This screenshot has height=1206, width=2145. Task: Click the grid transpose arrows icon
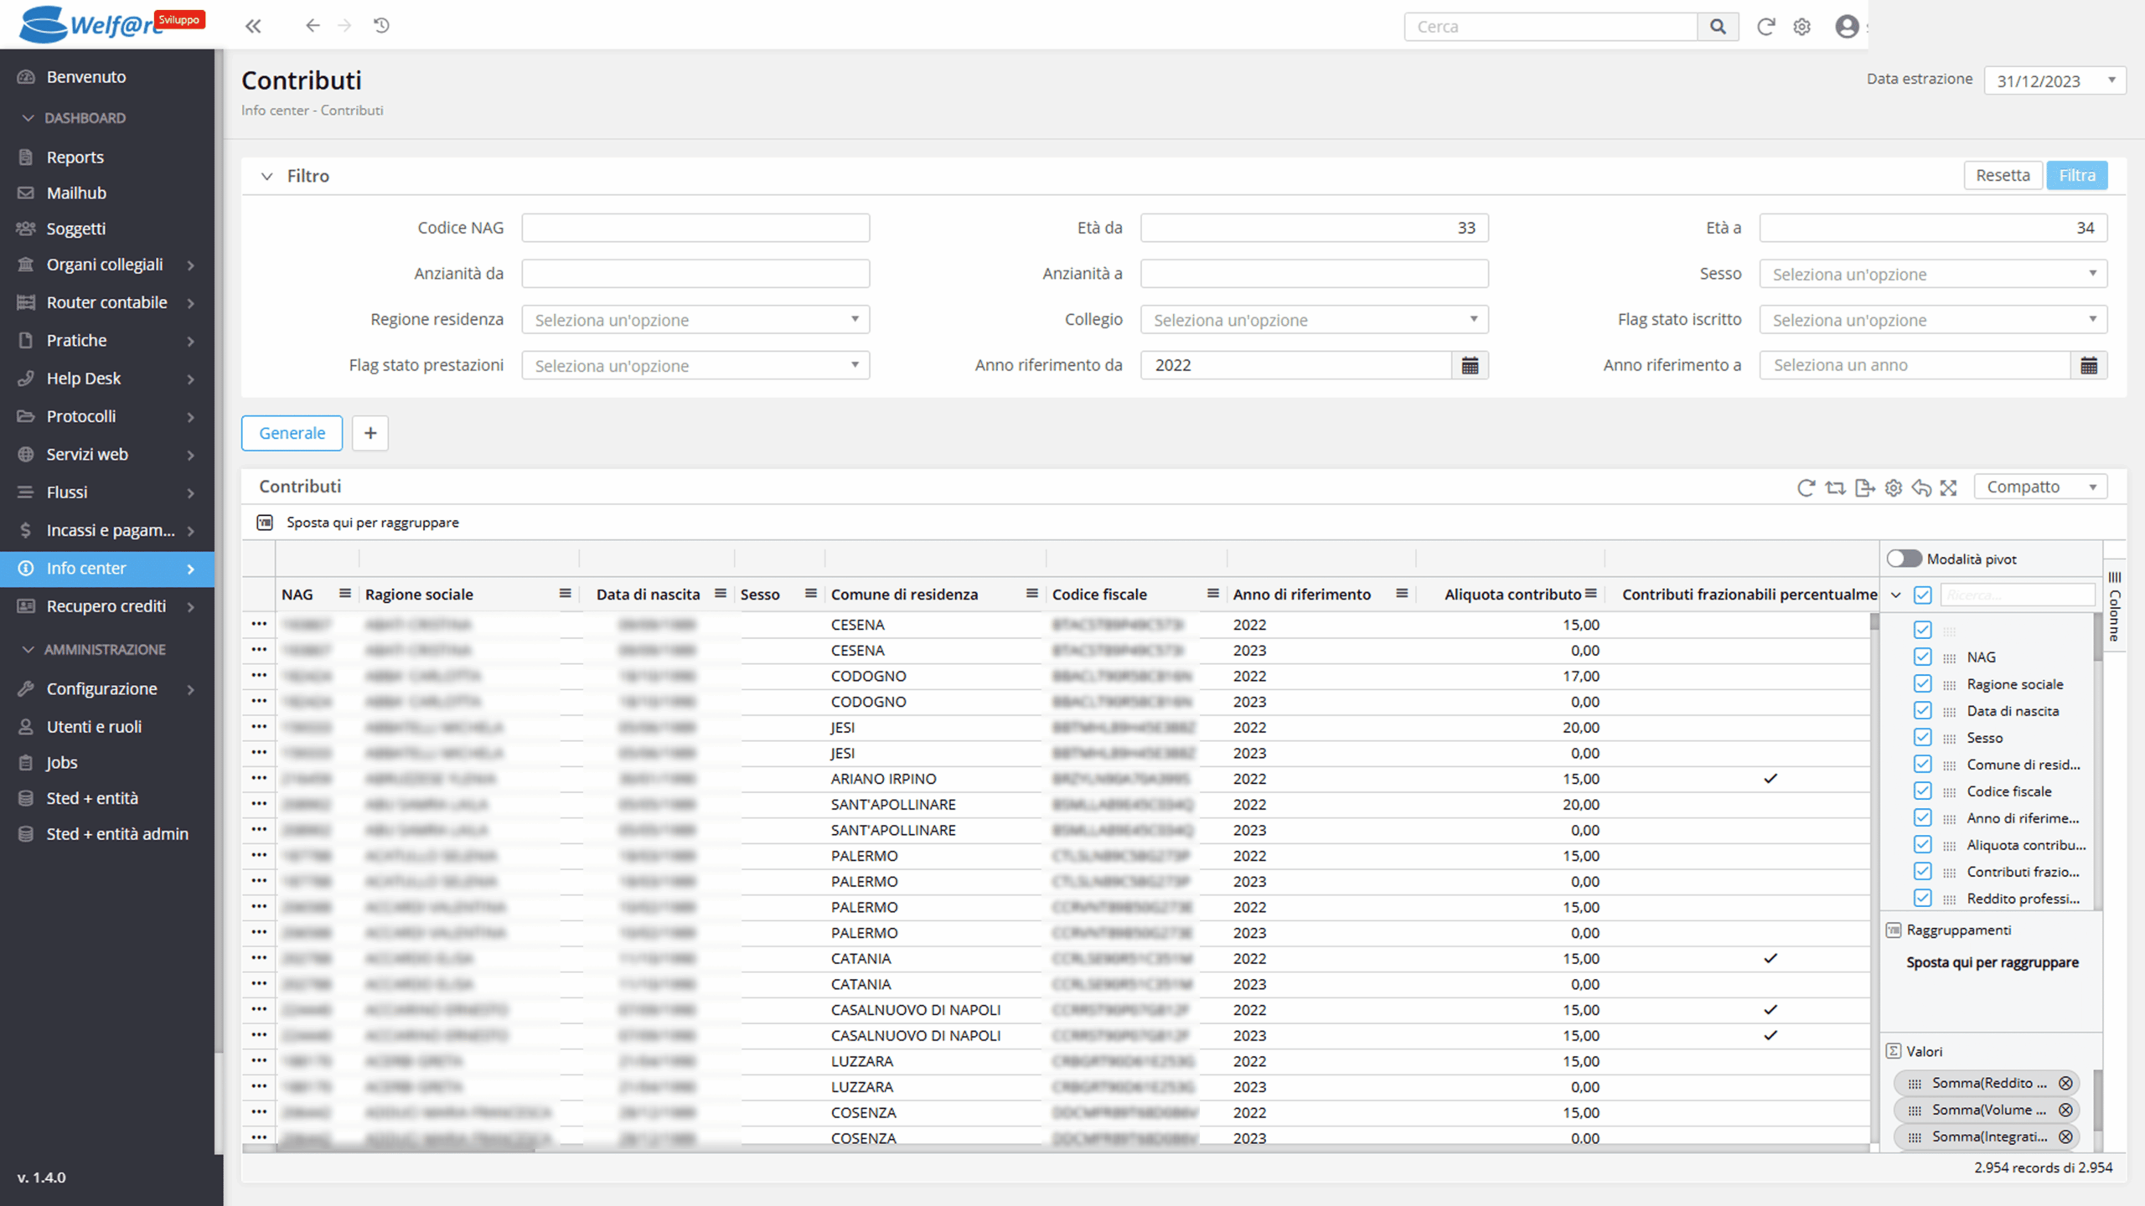coord(1835,487)
